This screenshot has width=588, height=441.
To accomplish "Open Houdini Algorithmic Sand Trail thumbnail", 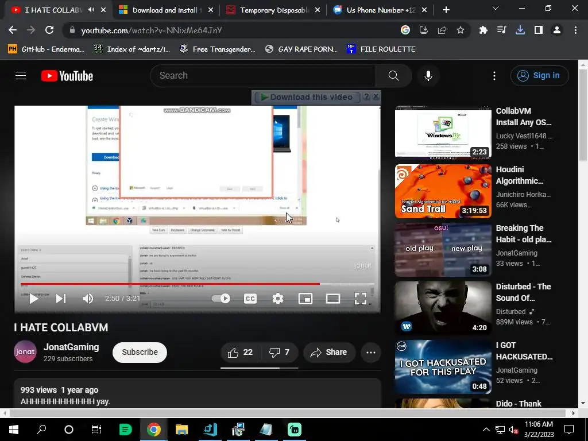I will pos(443,191).
